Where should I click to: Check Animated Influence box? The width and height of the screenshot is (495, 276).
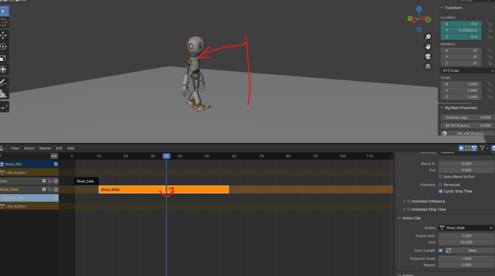(x=409, y=201)
